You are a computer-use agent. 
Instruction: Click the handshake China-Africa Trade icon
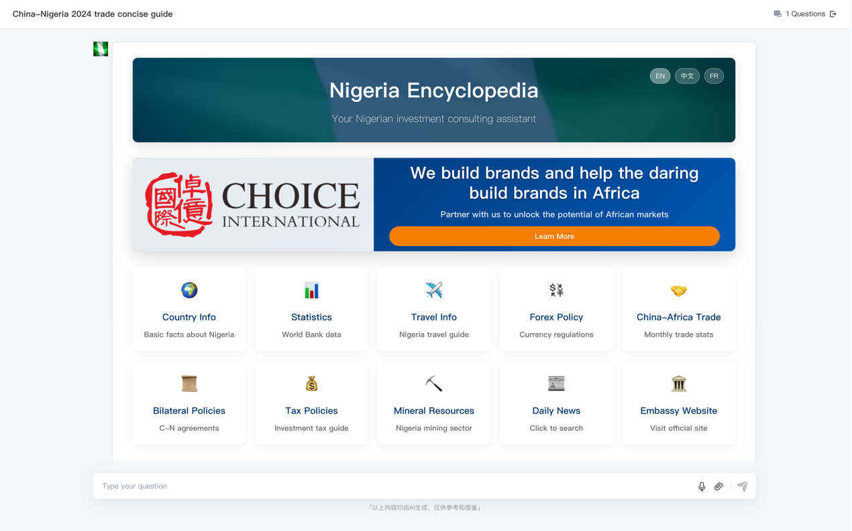coord(678,290)
